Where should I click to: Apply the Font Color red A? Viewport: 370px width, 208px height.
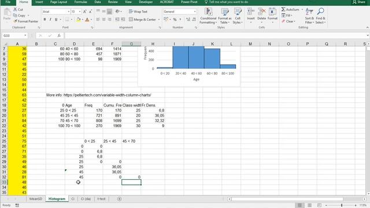87,20
